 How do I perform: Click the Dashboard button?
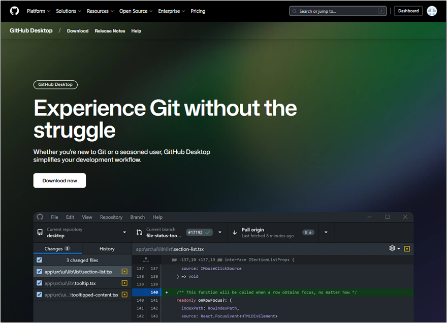(x=408, y=11)
